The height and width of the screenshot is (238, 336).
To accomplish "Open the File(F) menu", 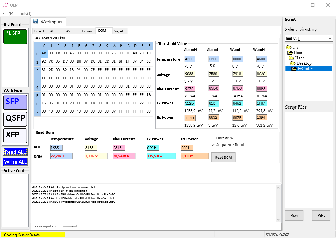I will (8, 14).
